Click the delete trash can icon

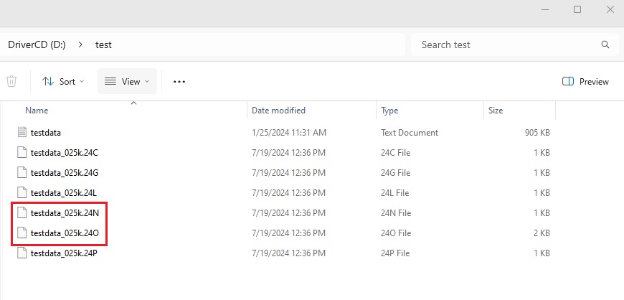pos(11,82)
